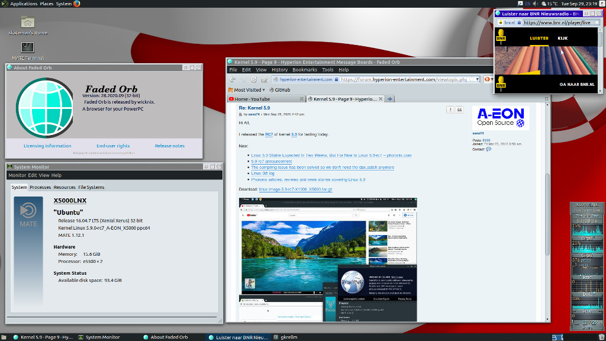
Task: Open the File menu in Faded Orb
Action: [x=233, y=70]
